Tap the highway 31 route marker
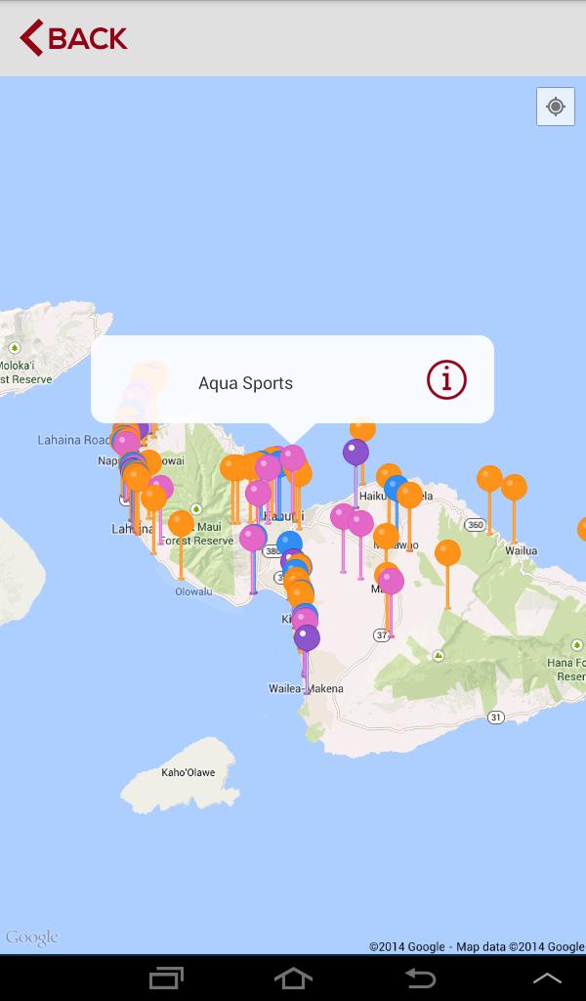This screenshot has width=586, height=1001. click(x=496, y=718)
